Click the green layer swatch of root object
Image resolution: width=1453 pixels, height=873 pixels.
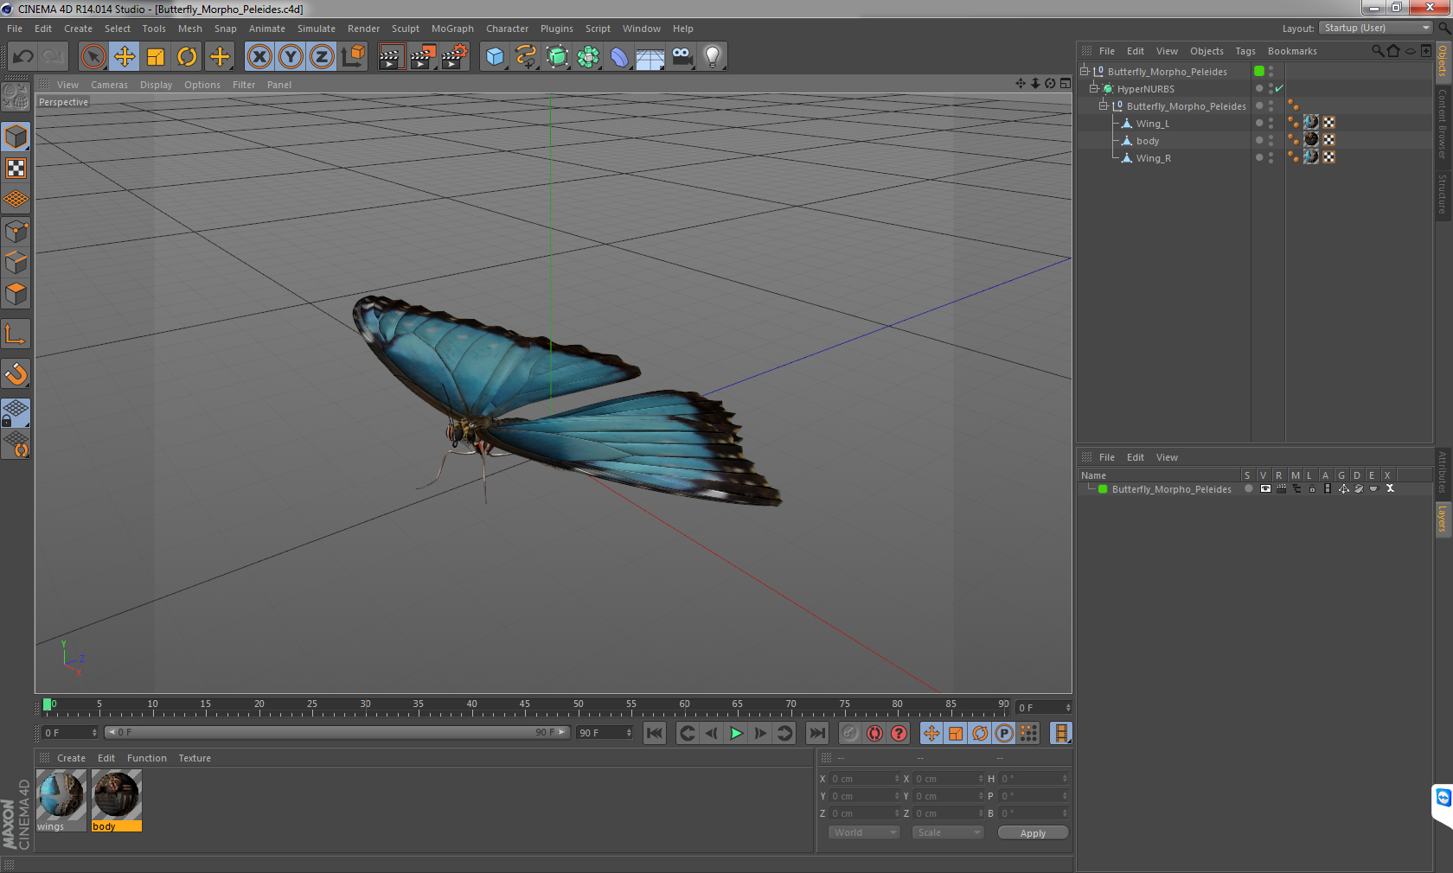click(1259, 71)
